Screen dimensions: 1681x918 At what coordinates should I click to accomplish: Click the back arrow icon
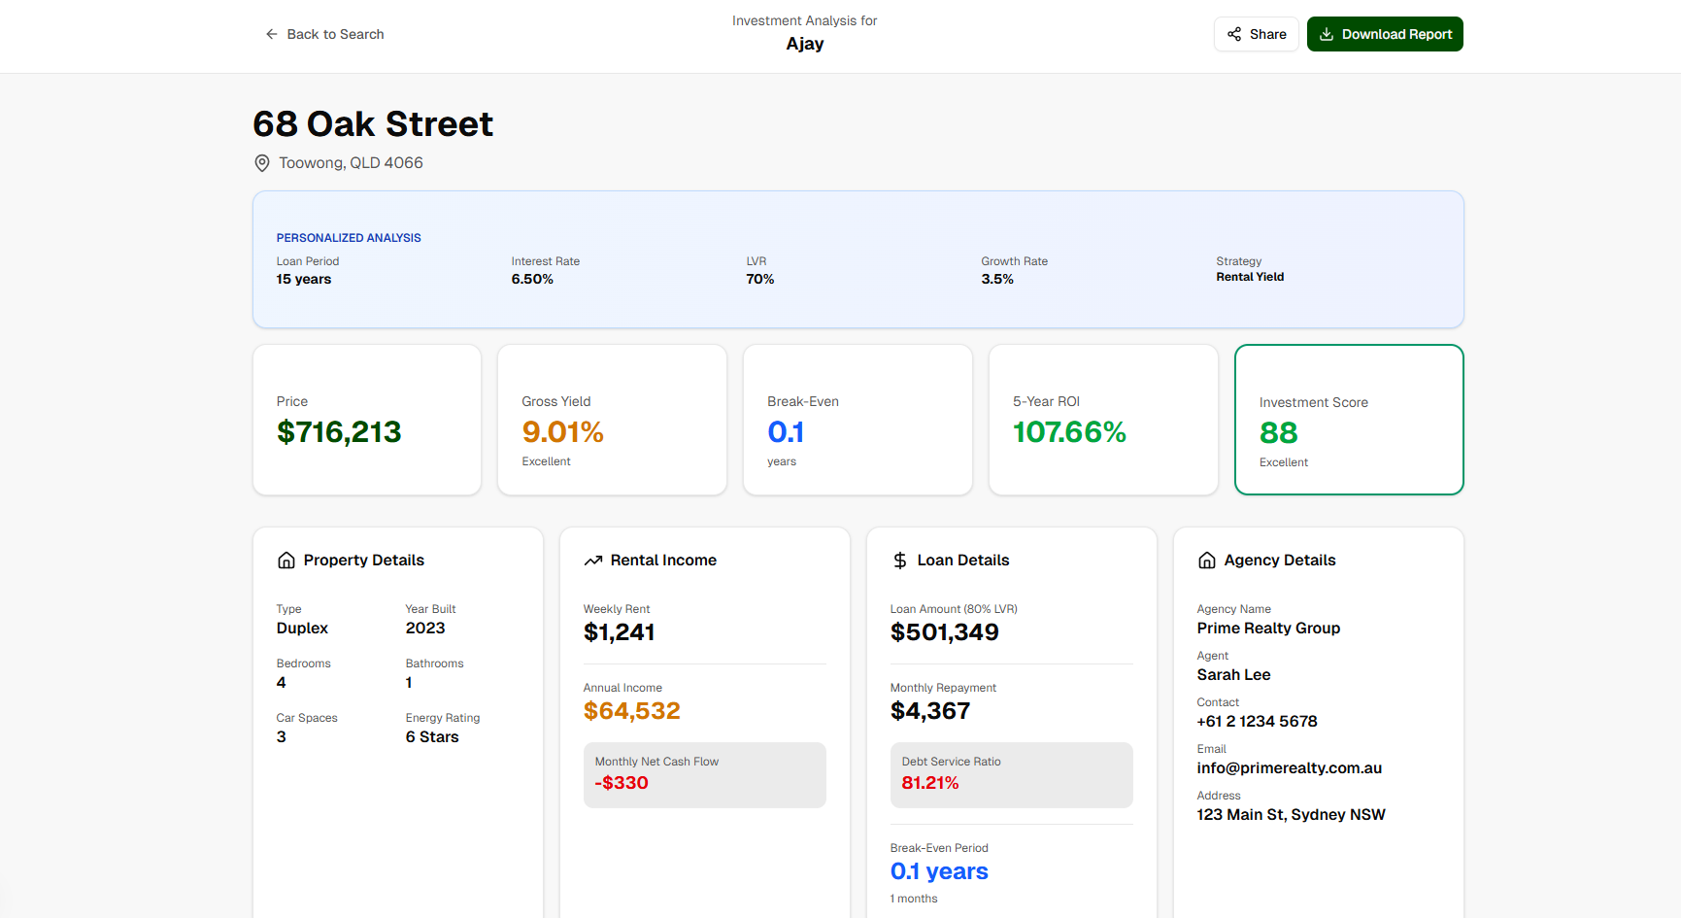(272, 34)
